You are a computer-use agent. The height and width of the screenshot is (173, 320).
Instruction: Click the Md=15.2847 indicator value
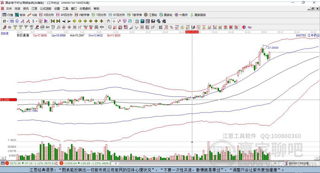coord(77,35)
